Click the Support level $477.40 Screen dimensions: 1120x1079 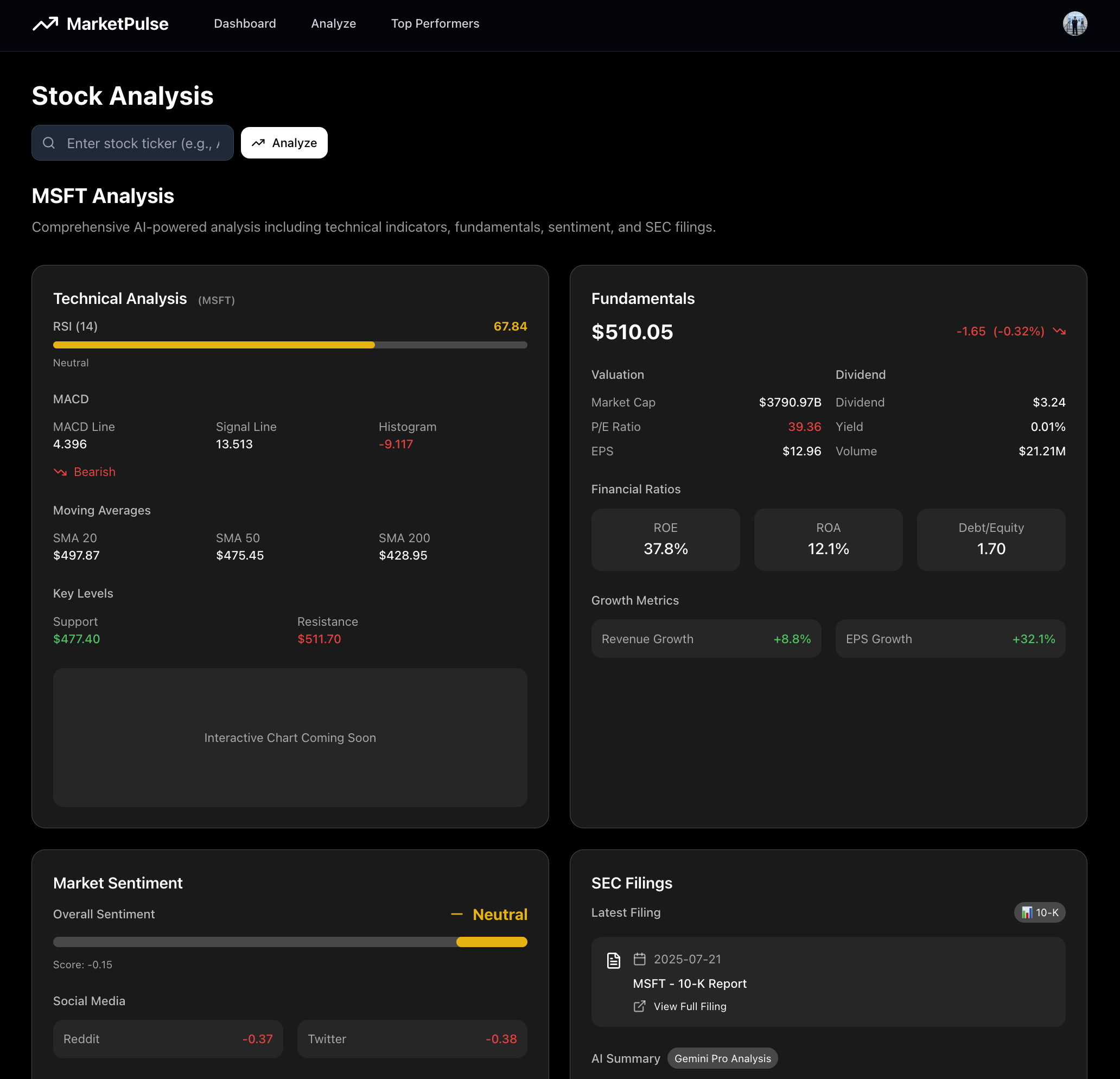(77, 639)
